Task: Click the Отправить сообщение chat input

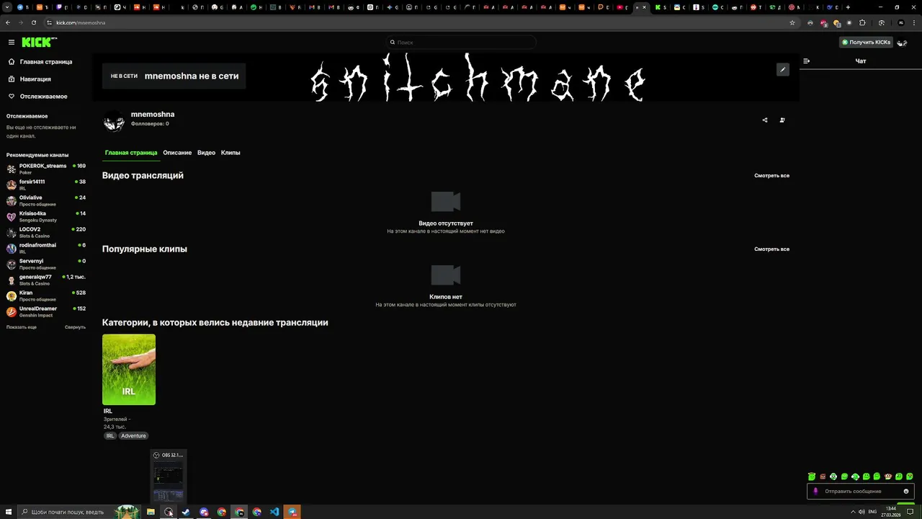Action: (861, 491)
